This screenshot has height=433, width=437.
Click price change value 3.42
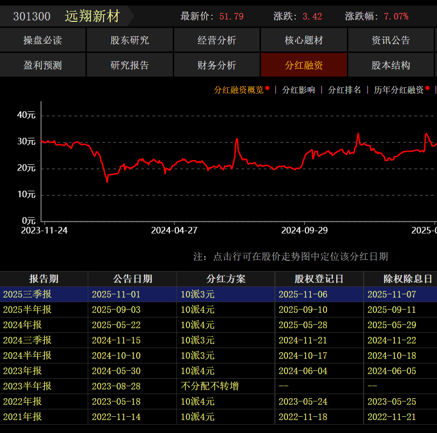tap(312, 16)
